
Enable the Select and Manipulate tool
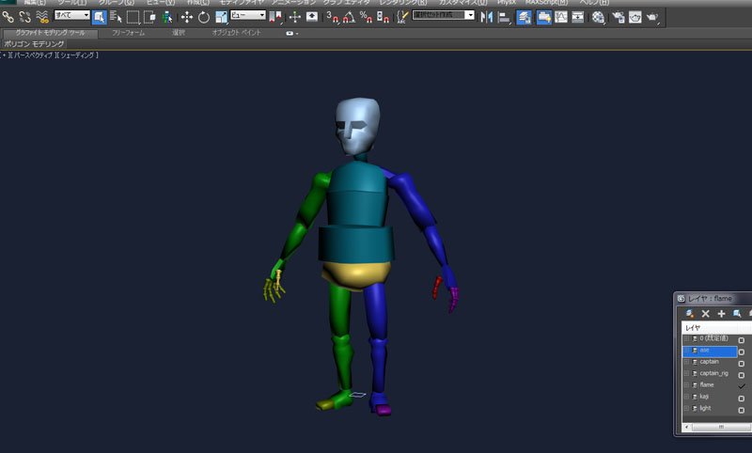tap(294, 17)
